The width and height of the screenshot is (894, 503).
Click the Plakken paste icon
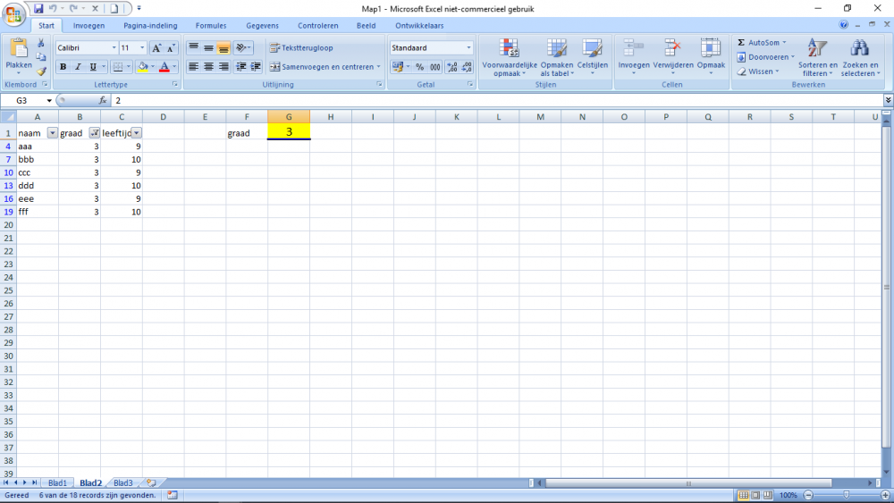pos(19,49)
